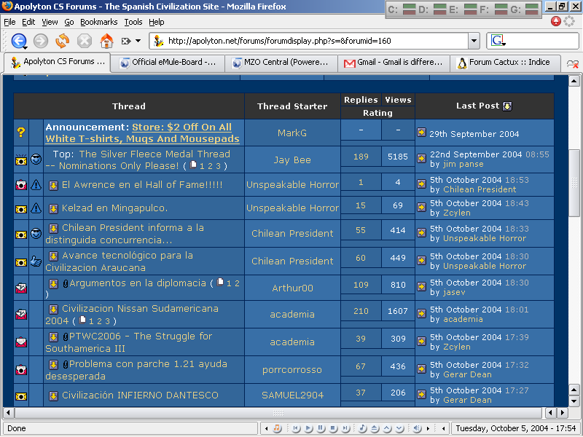This screenshot has width=583, height=437.
Task: Open the Civilizacion Nissan Sudamericana thread
Action: coord(140,309)
